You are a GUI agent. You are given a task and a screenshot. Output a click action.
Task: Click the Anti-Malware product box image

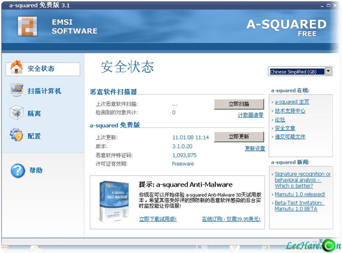(x=114, y=201)
